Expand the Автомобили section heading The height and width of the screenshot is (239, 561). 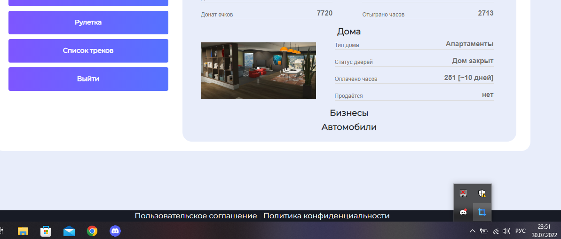349,127
